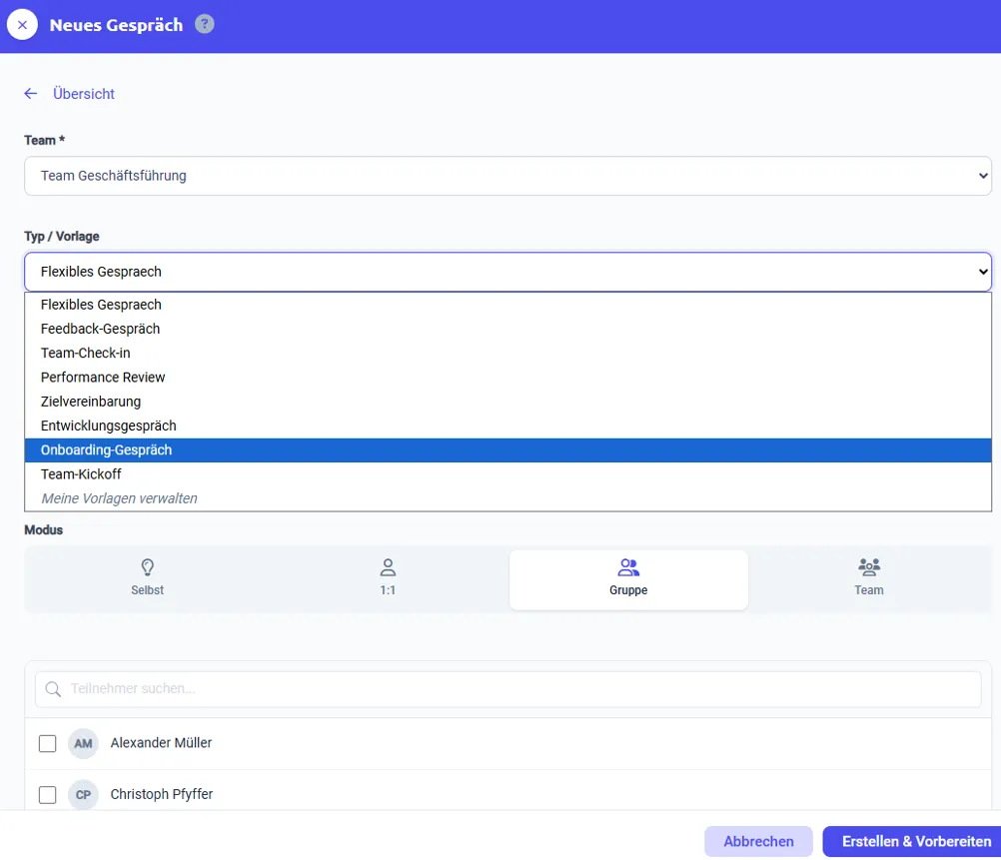Click the name Christoph Pfyffer

pyautogui.click(x=162, y=794)
